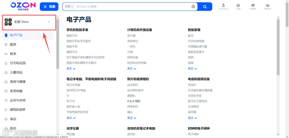Expand 更多 under 计算机和外围设备
Viewport: 289px width, 138px height.
pyautogui.click(x=132, y=68)
